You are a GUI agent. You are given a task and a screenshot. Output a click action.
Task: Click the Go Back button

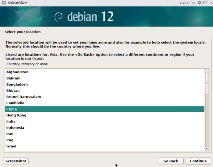(171, 161)
